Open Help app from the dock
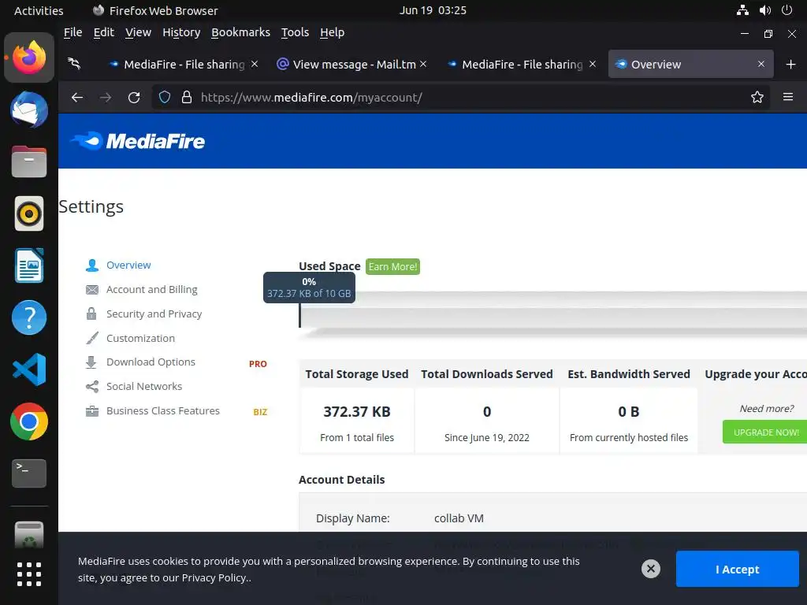 [29, 317]
